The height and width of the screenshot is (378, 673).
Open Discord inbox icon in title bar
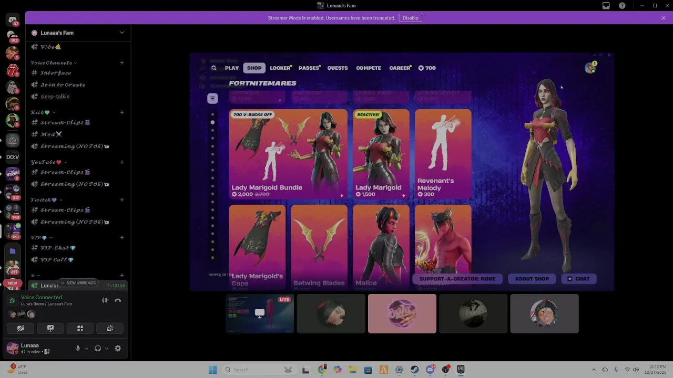pos(606,6)
